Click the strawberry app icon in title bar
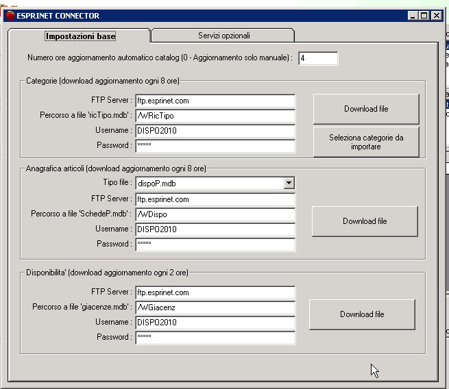449x389 pixels. click(10, 16)
